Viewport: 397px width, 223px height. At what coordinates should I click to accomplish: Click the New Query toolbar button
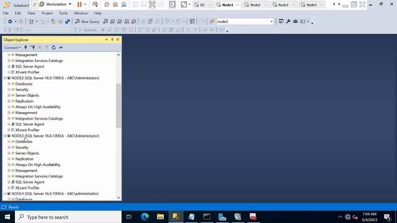click(87, 22)
